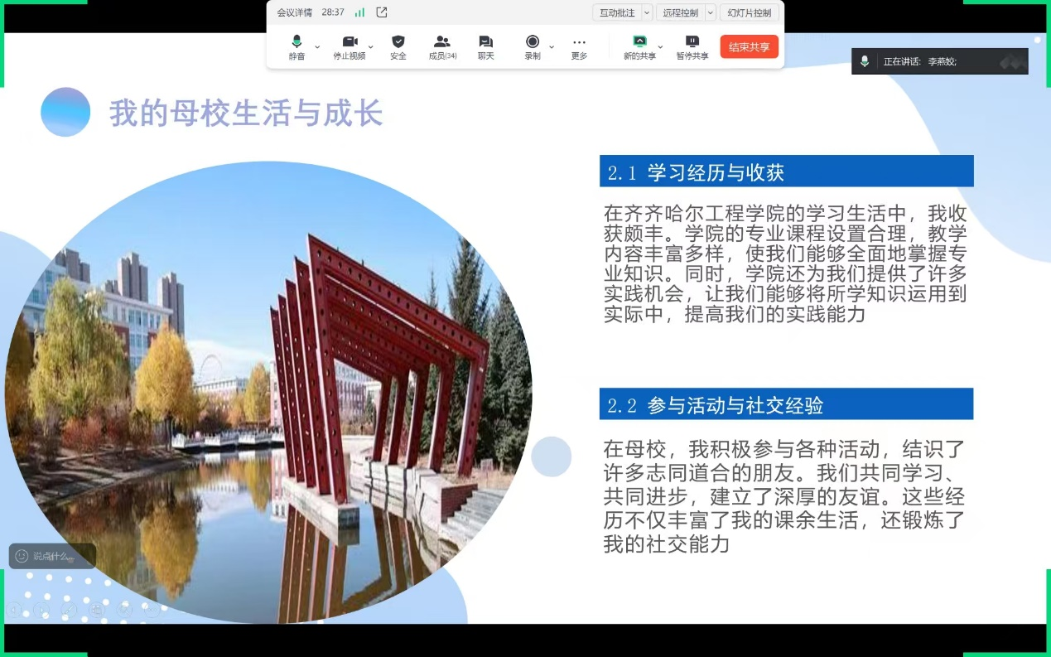Image resolution: width=1051 pixels, height=657 pixels.
Task: Start a 新的共享 new share
Action: point(639,47)
